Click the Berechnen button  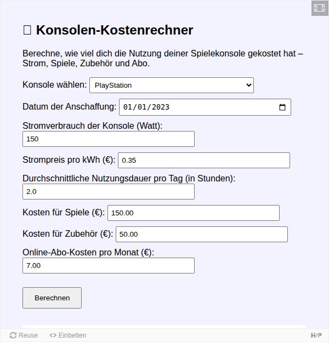click(x=52, y=298)
